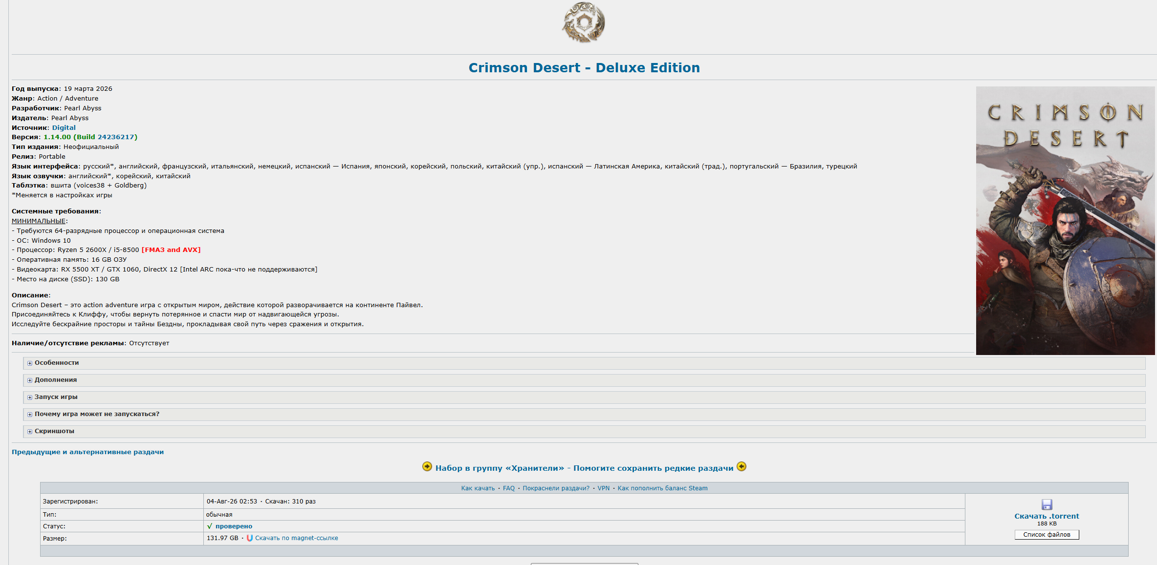The height and width of the screenshot is (565, 1157).
Task: Click the torrent file size «188 KB»
Action: point(1047,524)
